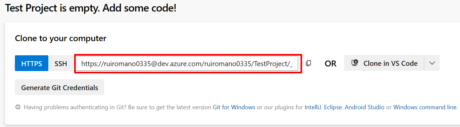The height and width of the screenshot is (127, 460).
Task: Click the VS Code icon in clone button
Action: [355, 63]
